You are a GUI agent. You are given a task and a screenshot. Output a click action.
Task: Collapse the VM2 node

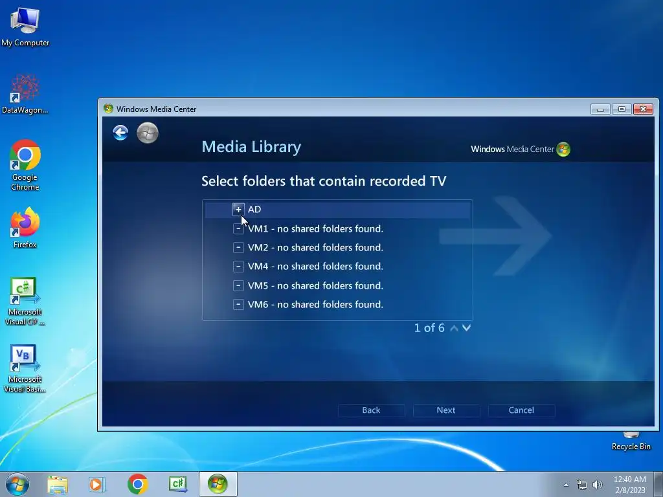tap(238, 247)
